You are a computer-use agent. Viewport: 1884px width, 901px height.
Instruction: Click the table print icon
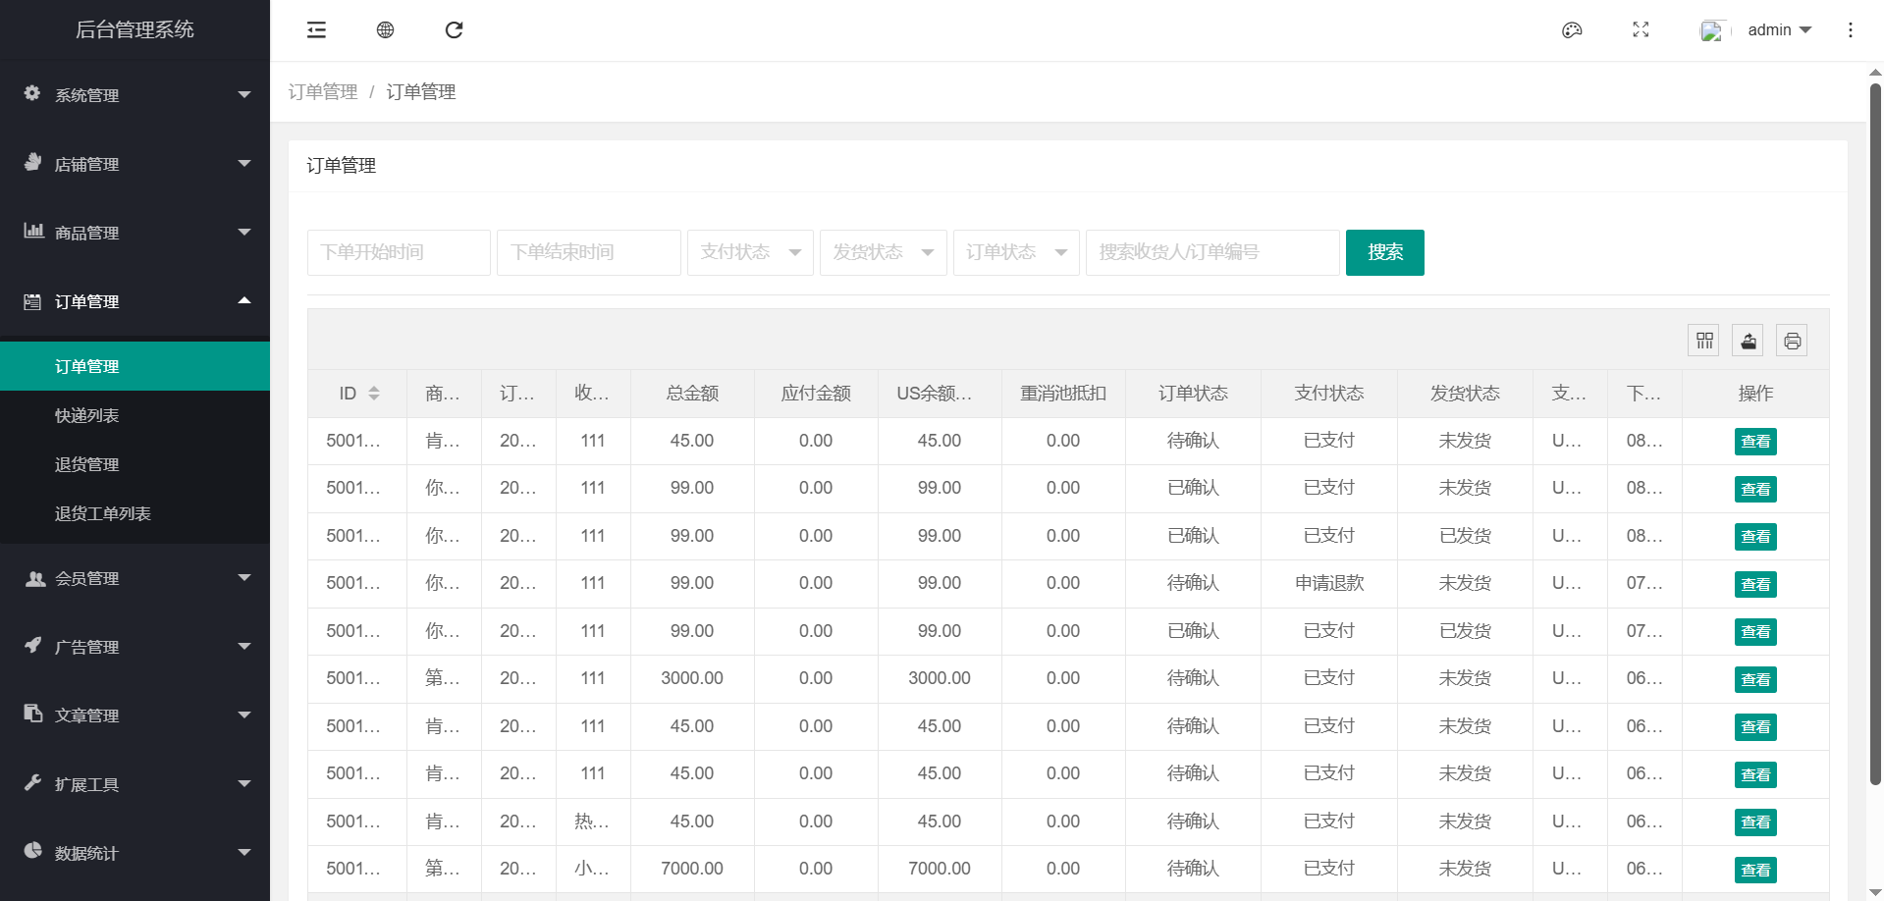coord(1792,341)
